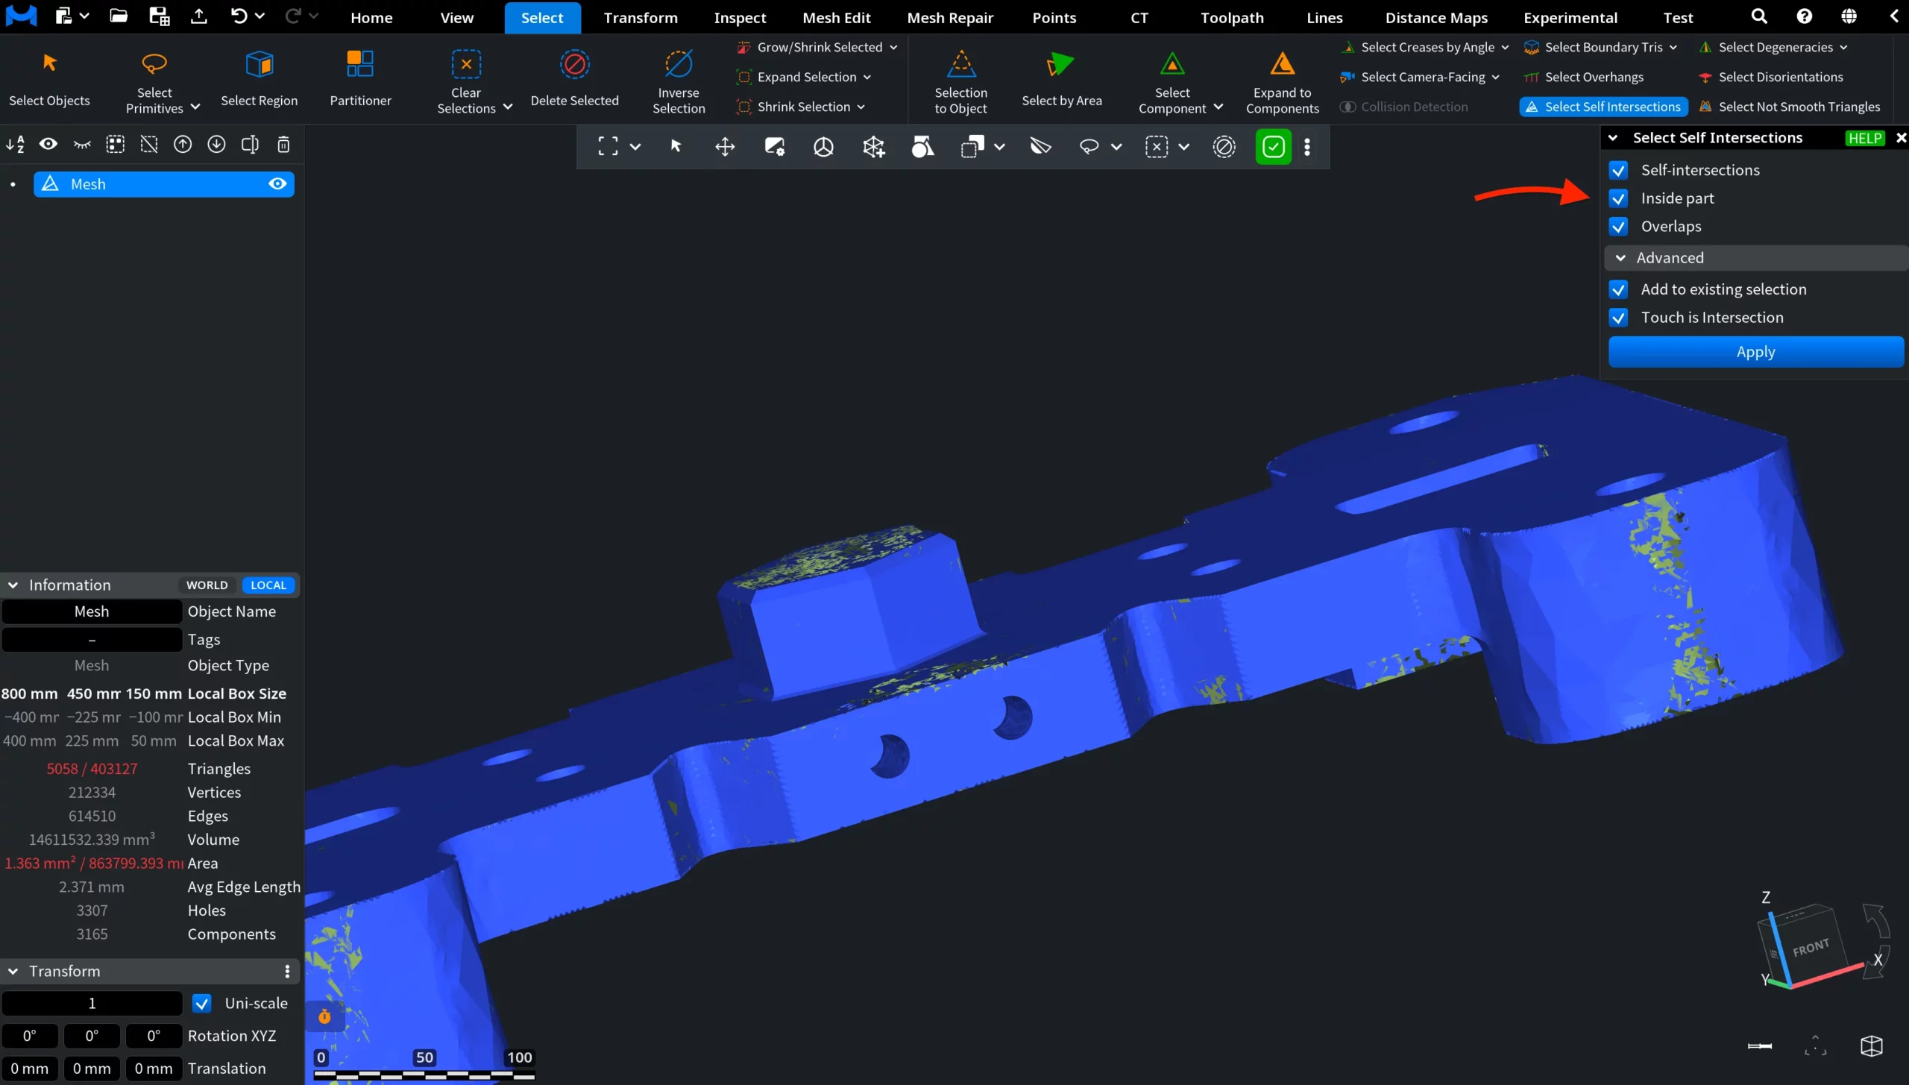Image resolution: width=1909 pixels, height=1085 pixels.
Task: Click the Select Self Intersections button
Action: click(x=1603, y=107)
